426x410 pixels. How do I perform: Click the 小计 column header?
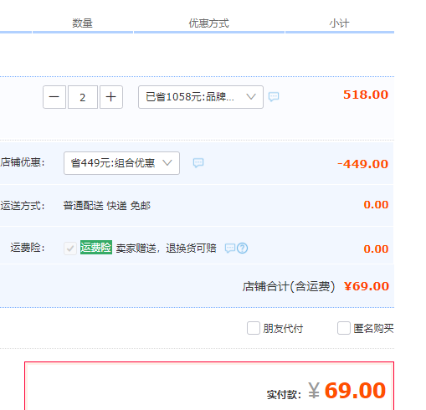pos(339,23)
